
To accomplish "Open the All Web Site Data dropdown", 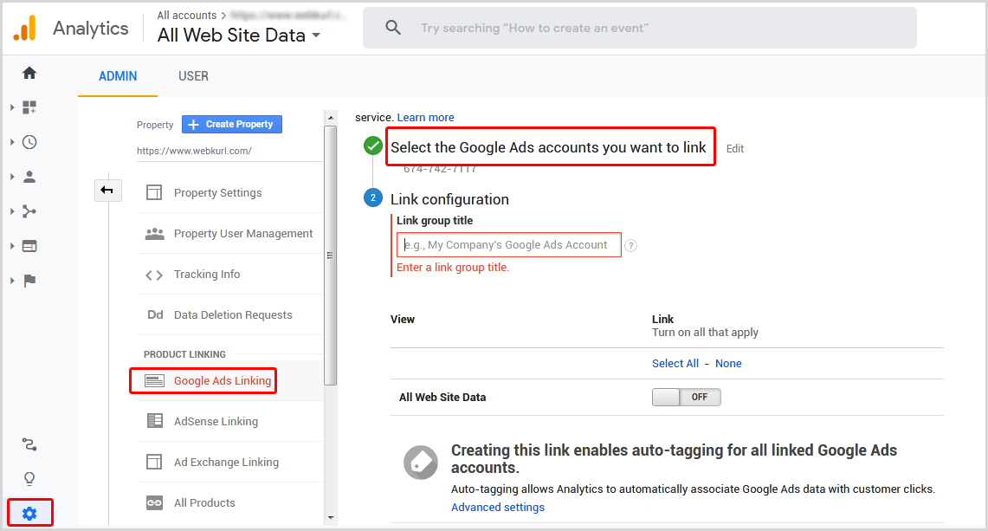I will [x=239, y=36].
